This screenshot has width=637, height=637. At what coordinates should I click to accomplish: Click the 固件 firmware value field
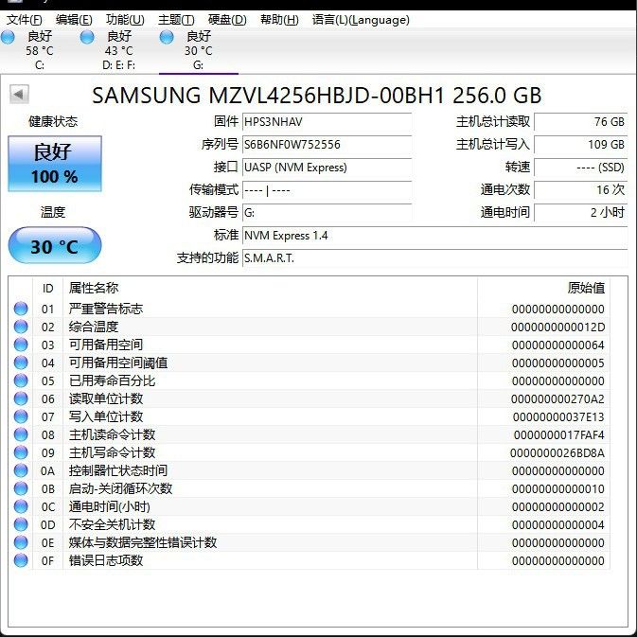coord(327,122)
